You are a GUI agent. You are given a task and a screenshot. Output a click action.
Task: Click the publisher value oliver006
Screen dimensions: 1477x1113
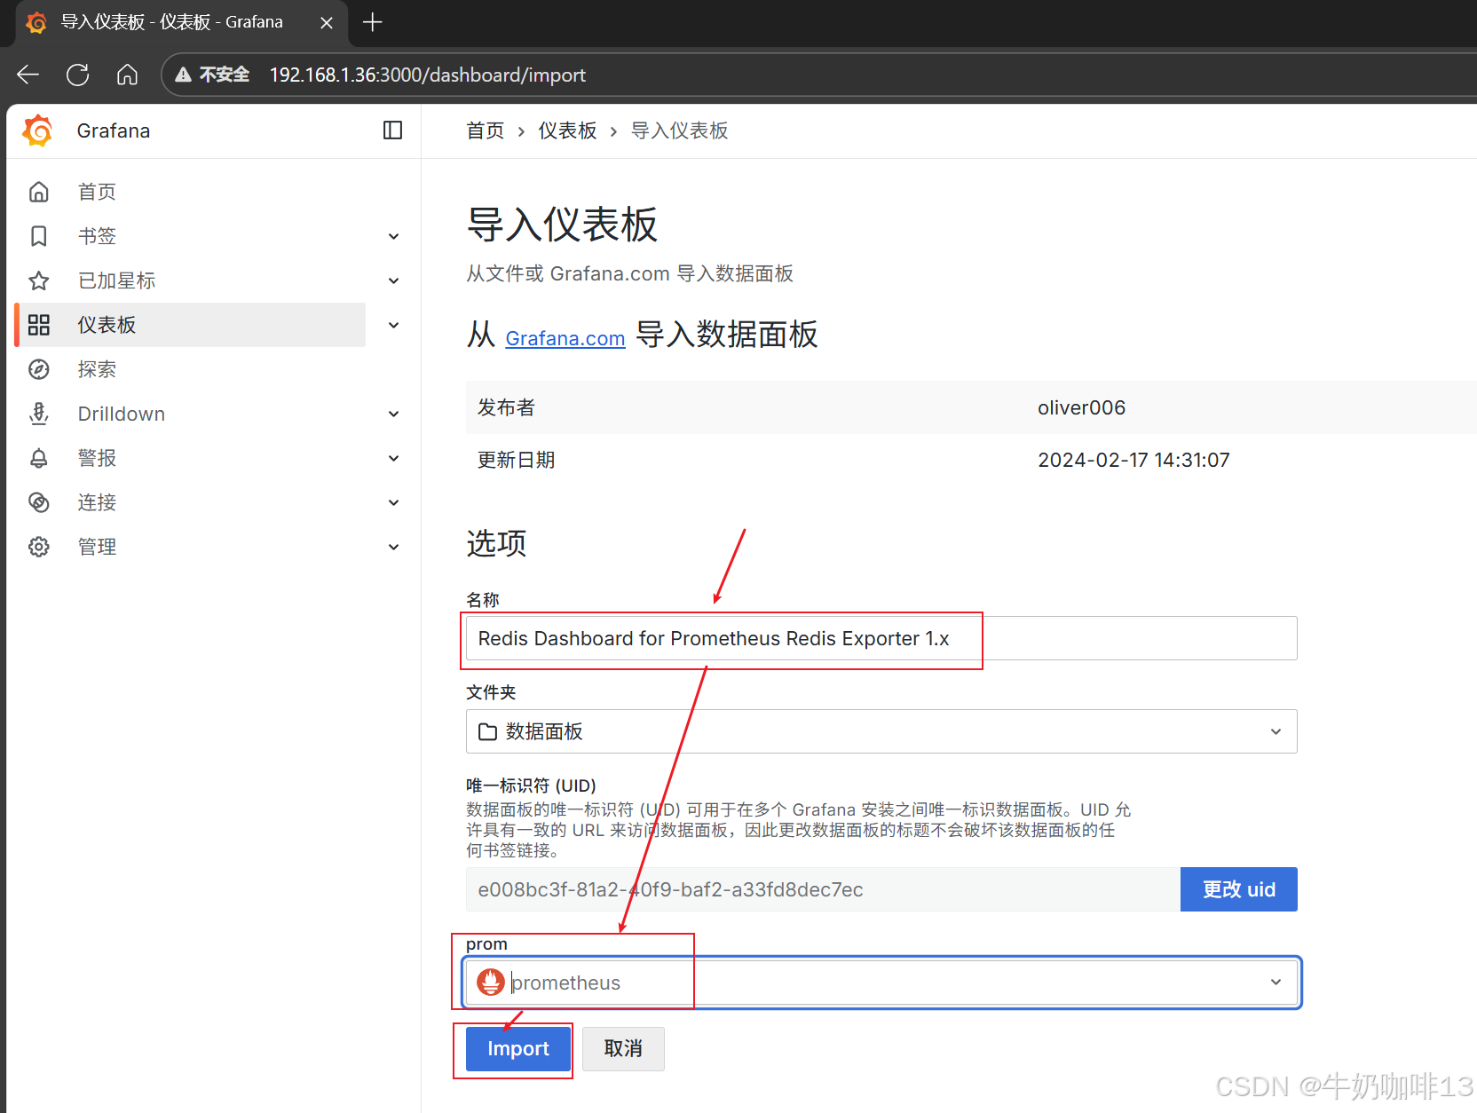click(1081, 407)
